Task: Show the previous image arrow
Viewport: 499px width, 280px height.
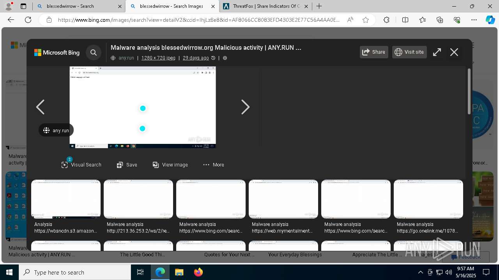Action: click(x=40, y=107)
